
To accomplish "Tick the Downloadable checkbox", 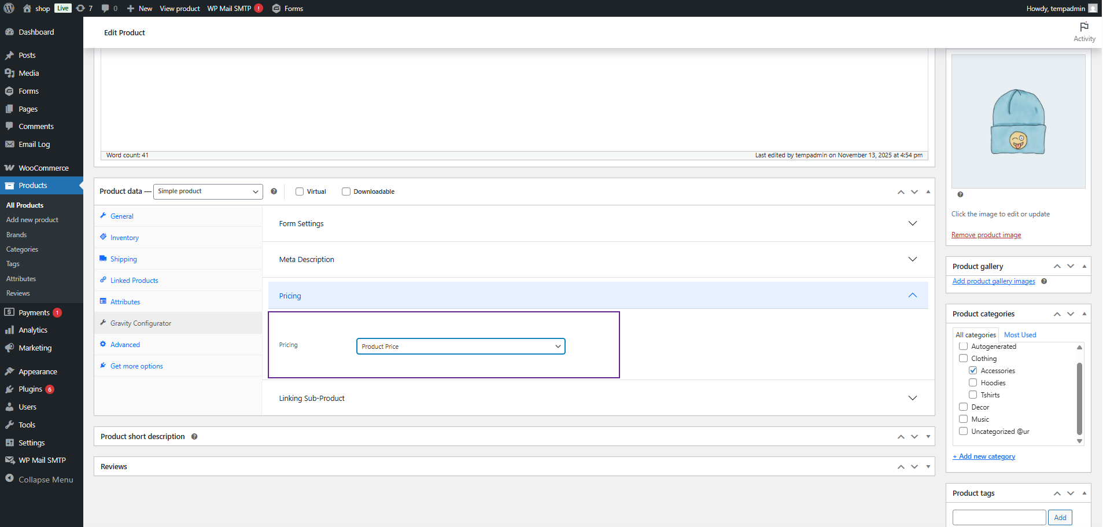I will [x=346, y=191].
